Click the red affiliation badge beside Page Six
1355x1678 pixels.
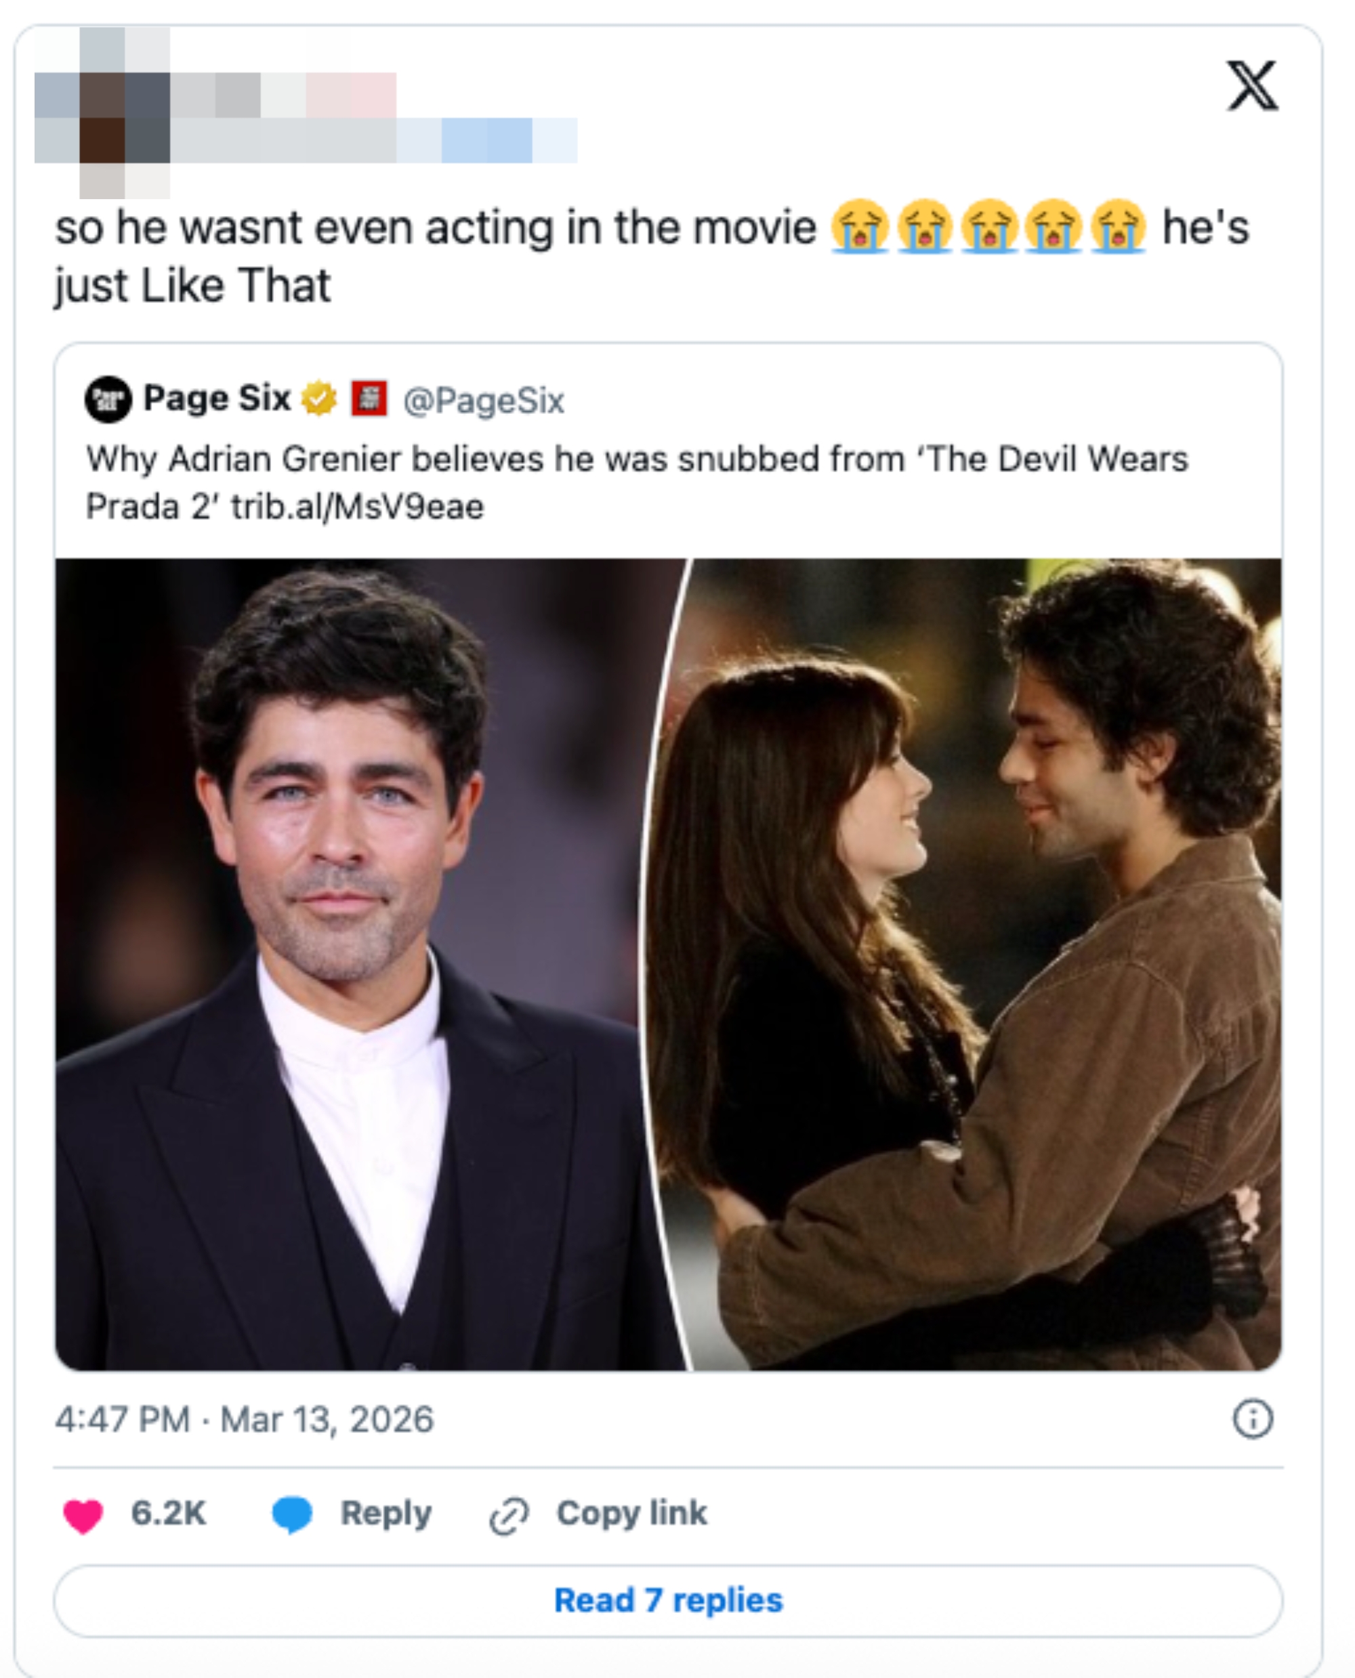point(369,399)
